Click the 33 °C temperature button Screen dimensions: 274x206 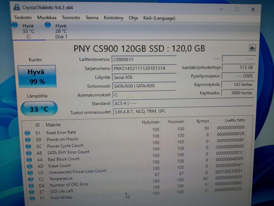[x=39, y=109]
